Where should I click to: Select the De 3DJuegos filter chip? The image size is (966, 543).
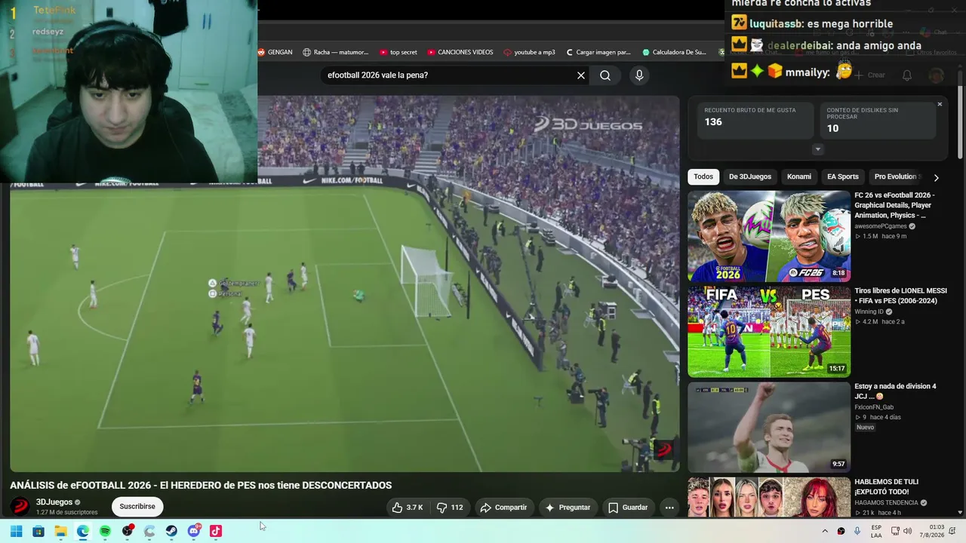[750, 176]
